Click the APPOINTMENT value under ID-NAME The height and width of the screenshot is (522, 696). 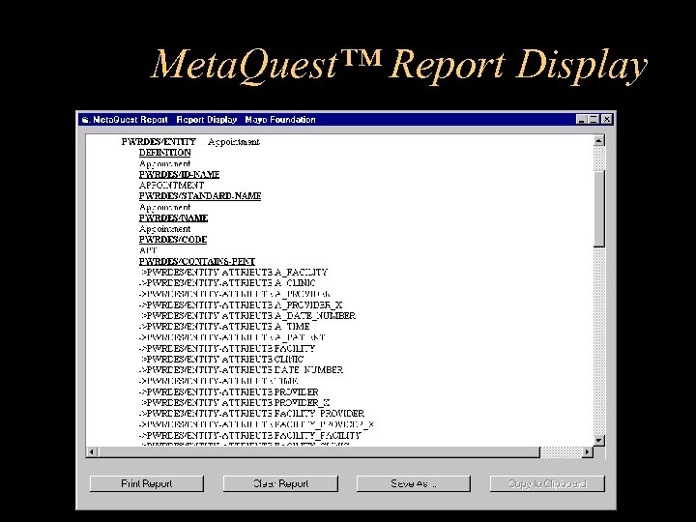[171, 185]
